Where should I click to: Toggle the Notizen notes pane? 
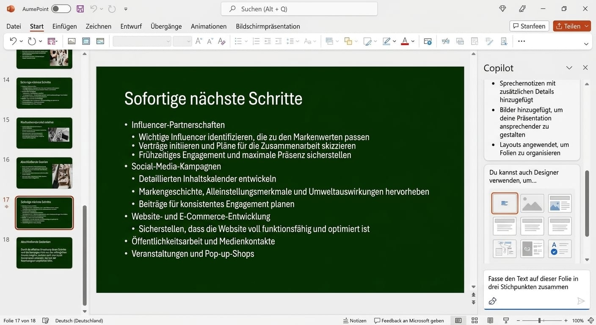355,320
